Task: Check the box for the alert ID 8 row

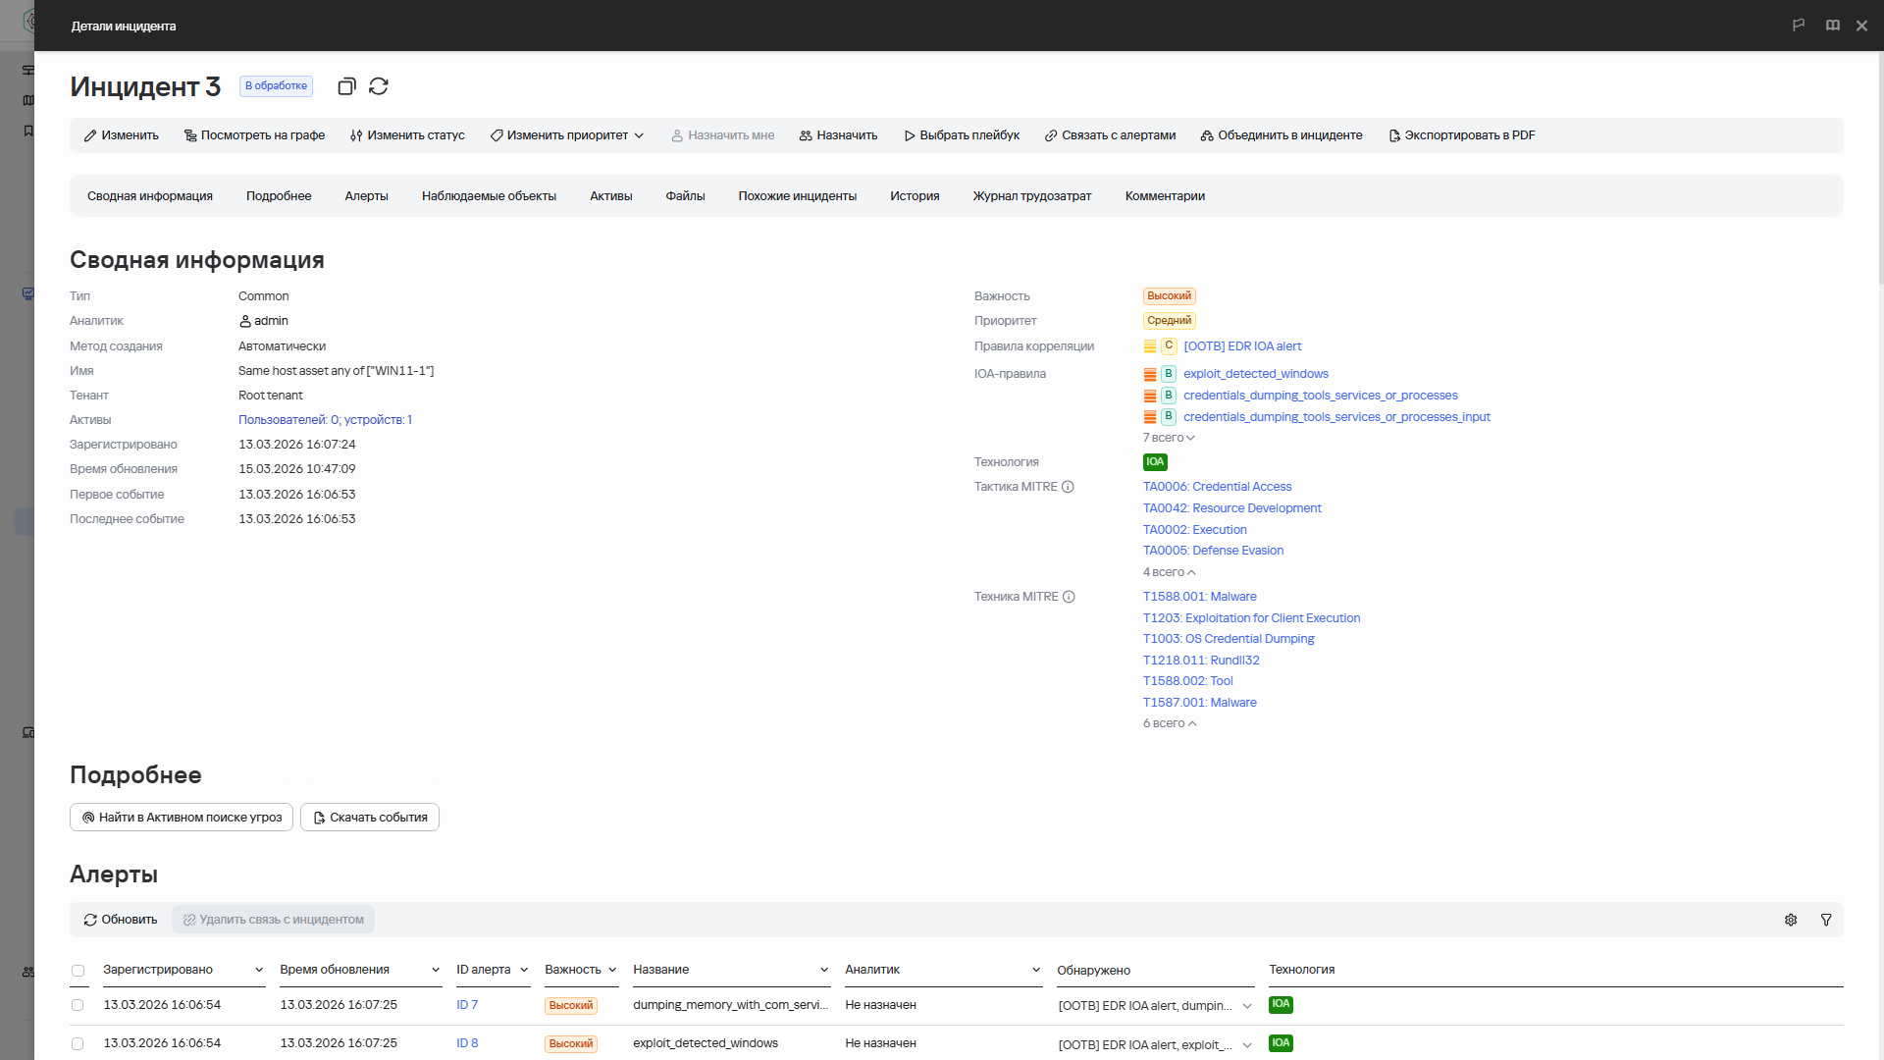Action: pos(78,1043)
